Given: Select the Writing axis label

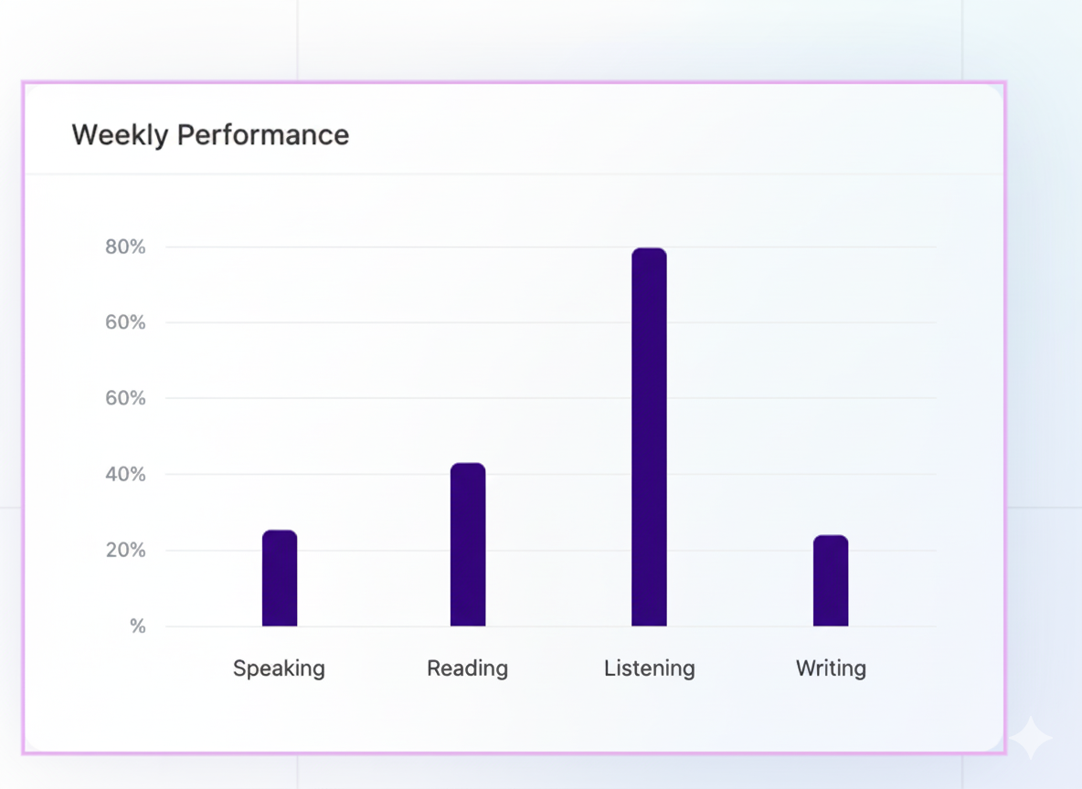Looking at the screenshot, I should pos(831,668).
